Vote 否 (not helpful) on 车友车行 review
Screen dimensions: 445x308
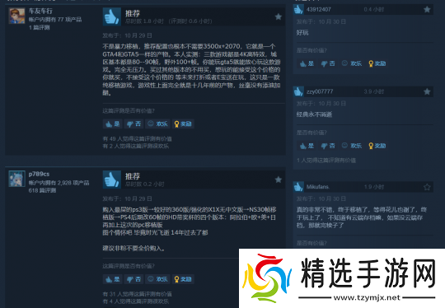(133, 124)
